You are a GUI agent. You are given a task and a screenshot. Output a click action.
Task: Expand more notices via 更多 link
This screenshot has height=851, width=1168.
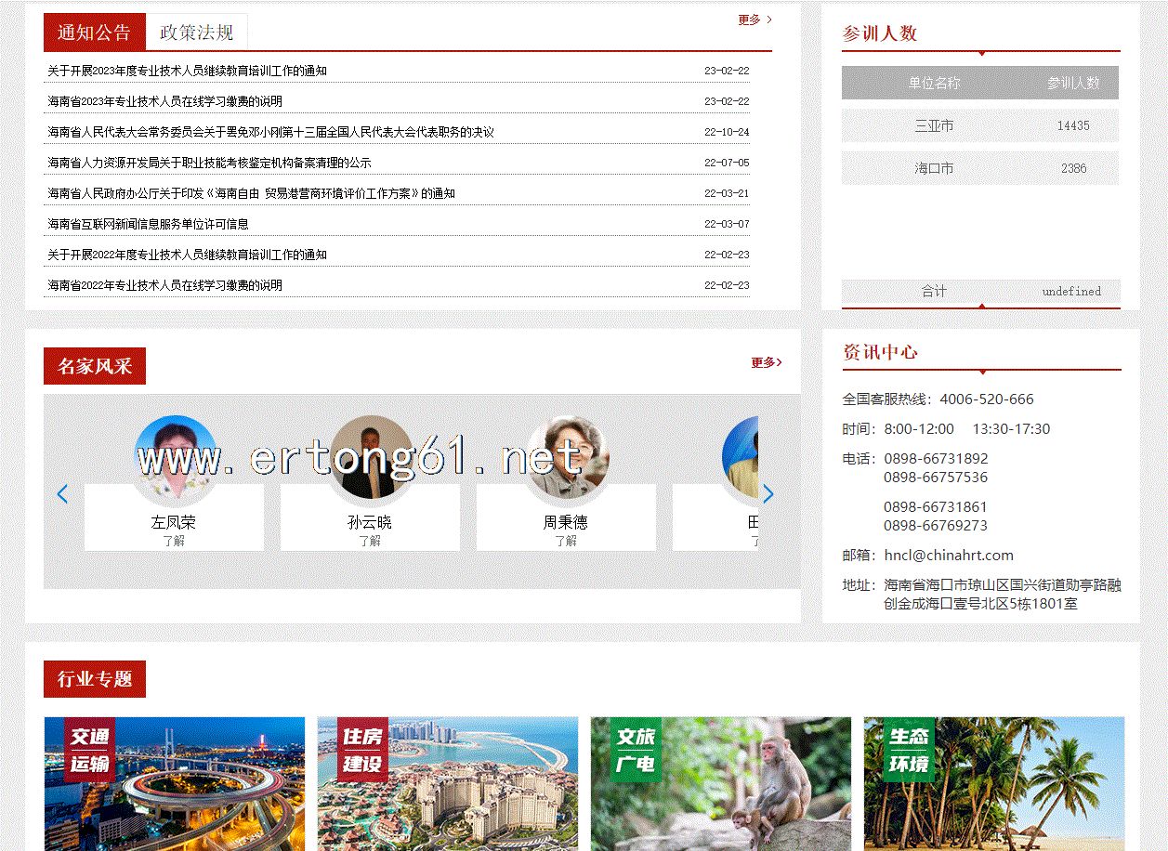click(755, 20)
